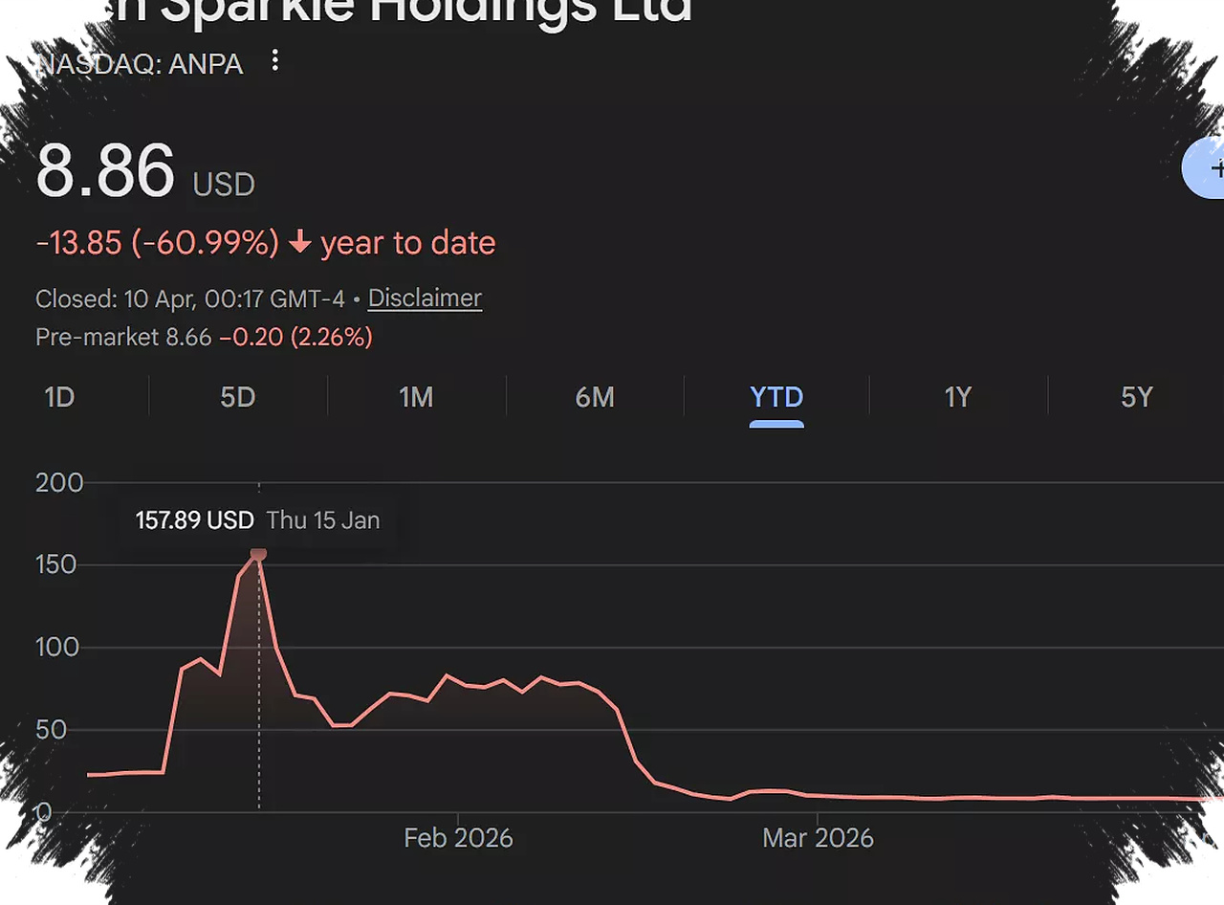Click the Pre-market 8.66 price text
Screen dimensions: 1224x905
pos(123,337)
